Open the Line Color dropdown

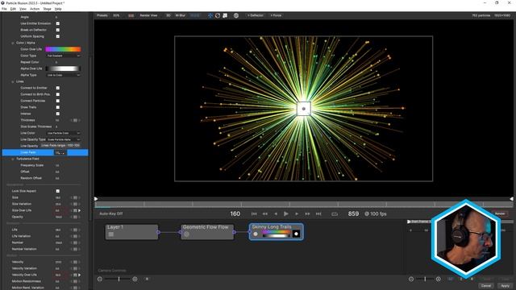pyautogui.click(x=63, y=133)
